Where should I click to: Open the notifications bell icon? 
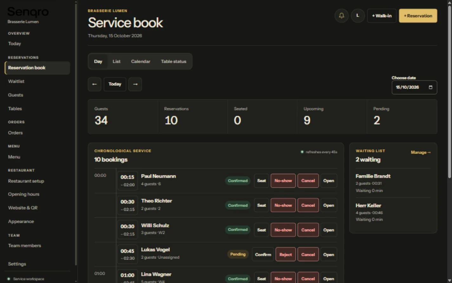[x=341, y=16]
